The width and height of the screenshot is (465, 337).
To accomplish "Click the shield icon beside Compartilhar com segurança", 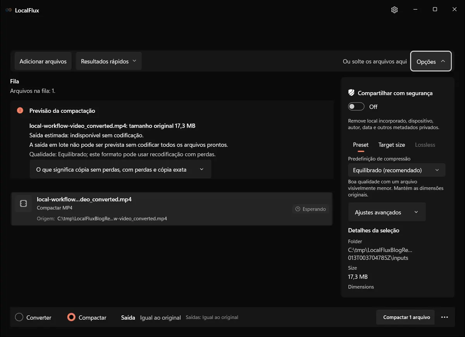I will click(x=351, y=93).
